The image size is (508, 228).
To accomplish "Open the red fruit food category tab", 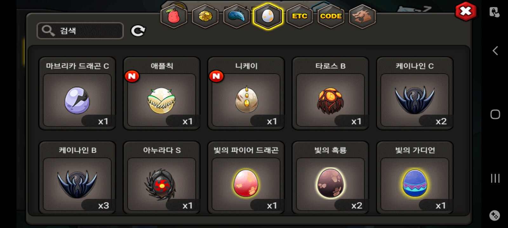I will [x=174, y=16].
